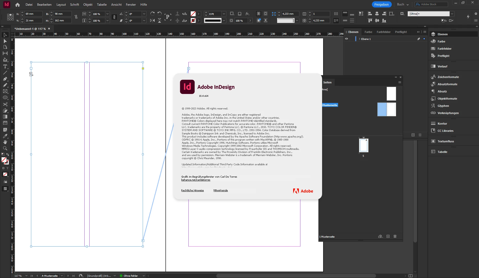The height and width of the screenshot is (278, 479).
Task: Click the fill color swatch in toolbox
Action: click(4, 160)
